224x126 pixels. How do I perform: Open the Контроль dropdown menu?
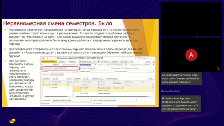point(115,62)
